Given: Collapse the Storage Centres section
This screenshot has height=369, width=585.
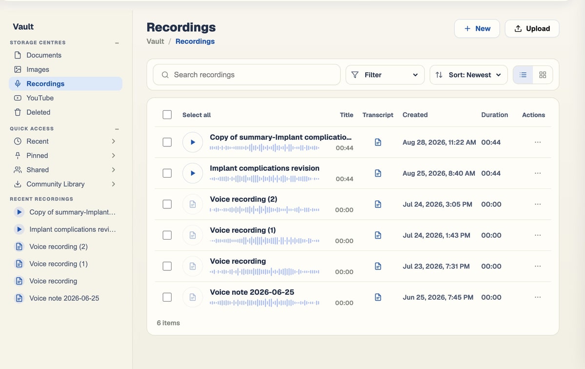Looking at the screenshot, I should coord(117,43).
